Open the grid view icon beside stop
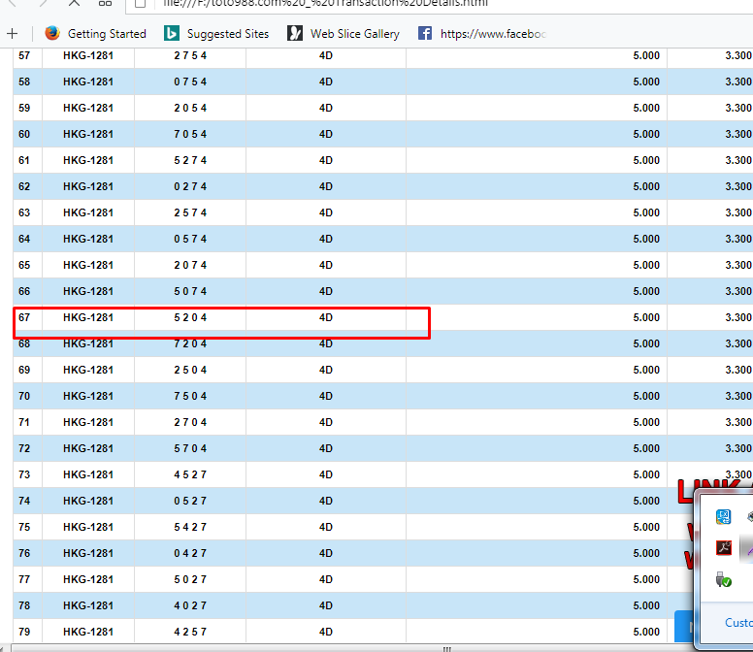 click(105, 3)
